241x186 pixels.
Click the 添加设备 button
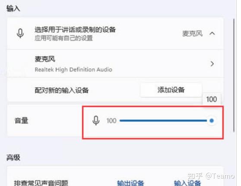click(x=171, y=90)
